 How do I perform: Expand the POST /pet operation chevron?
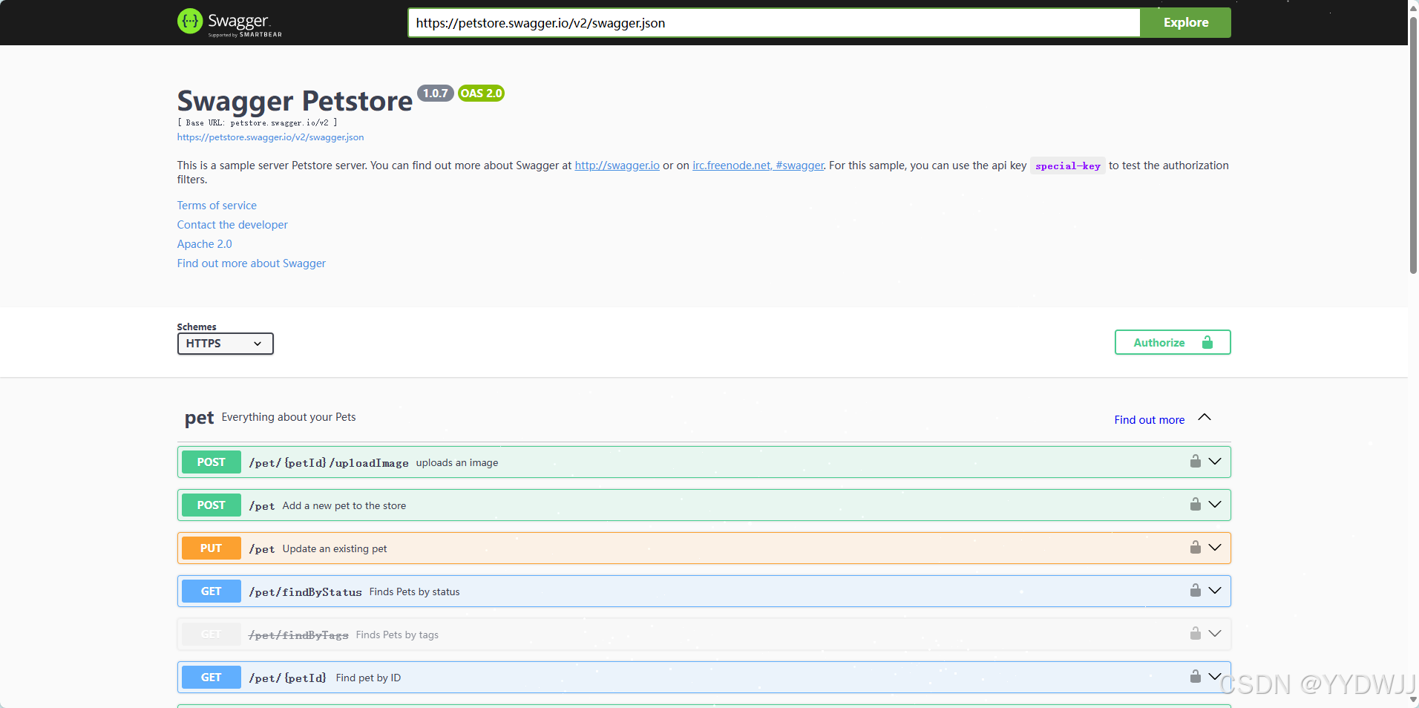[x=1215, y=505]
